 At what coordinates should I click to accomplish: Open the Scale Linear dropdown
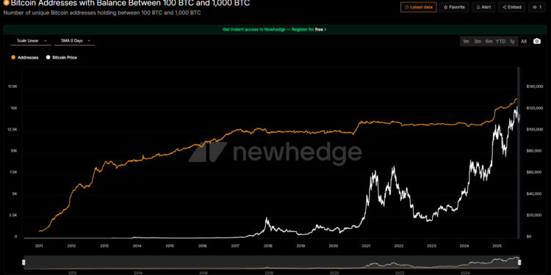[x=32, y=40]
